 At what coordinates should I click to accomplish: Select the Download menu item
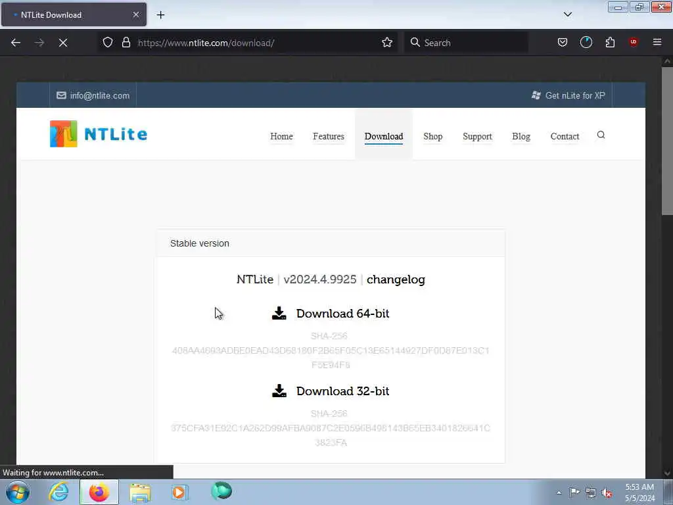tap(384, 136)
